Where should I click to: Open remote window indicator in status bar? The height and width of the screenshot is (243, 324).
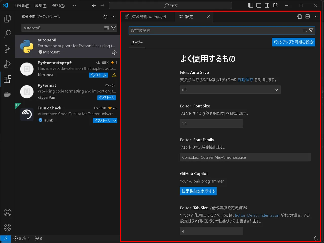(x=5, y=238)
